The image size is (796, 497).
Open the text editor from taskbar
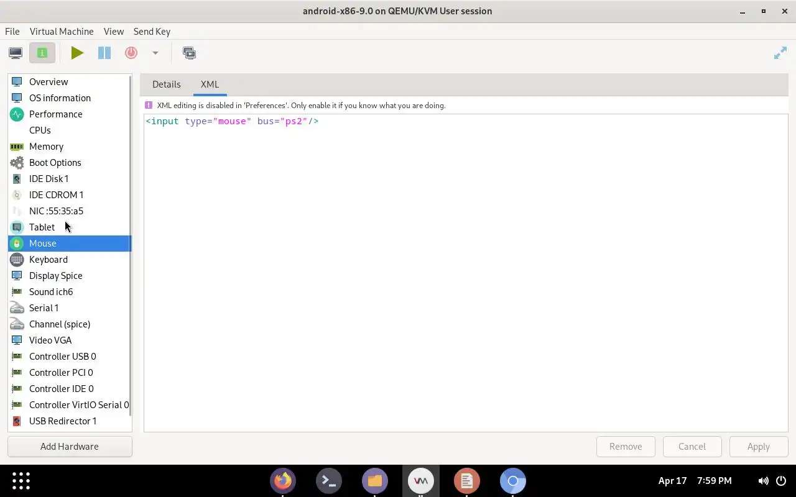(467, 481)
